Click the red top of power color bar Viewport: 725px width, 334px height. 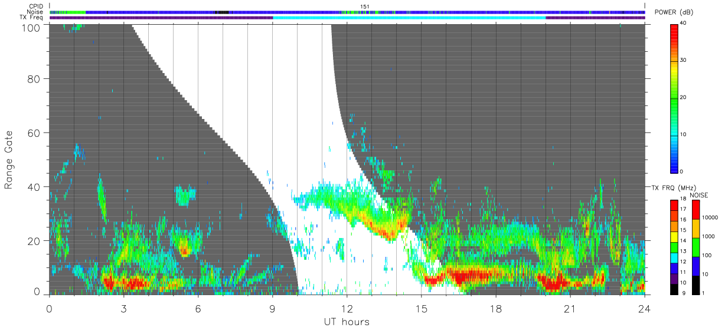(x=675, y=29)
